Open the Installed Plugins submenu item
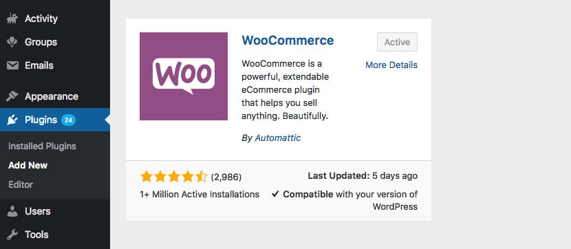 (42, 147)
